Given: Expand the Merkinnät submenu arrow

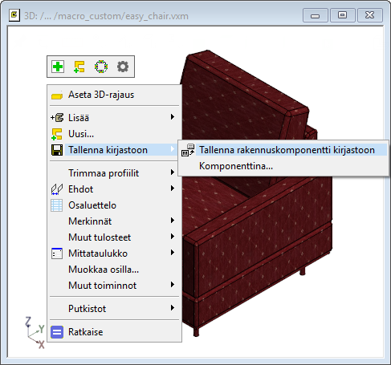Looking at the screenshot, I should (x=173, y=221).
